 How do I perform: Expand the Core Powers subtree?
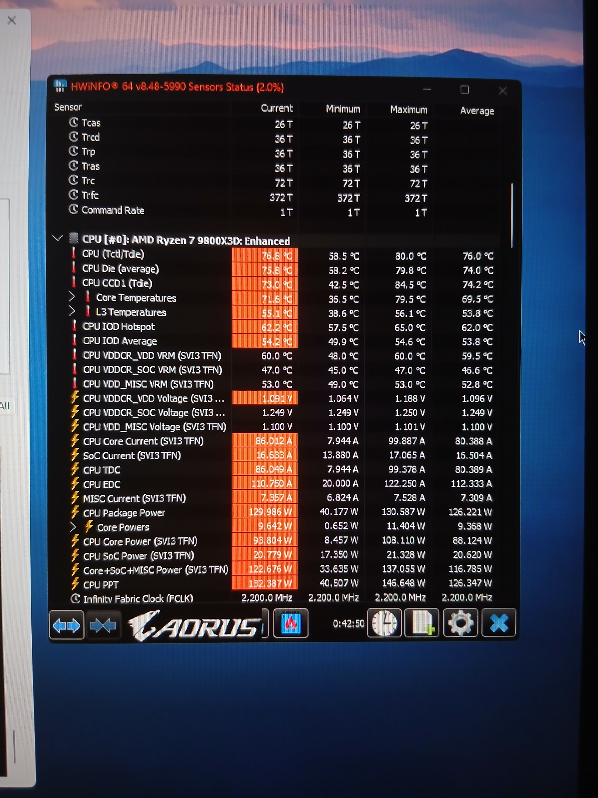point(73,526)
